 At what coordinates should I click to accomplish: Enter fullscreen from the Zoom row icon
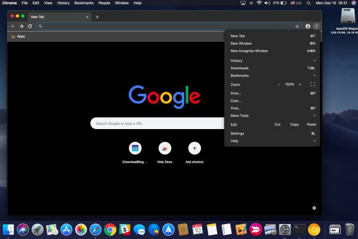[313, 84]
